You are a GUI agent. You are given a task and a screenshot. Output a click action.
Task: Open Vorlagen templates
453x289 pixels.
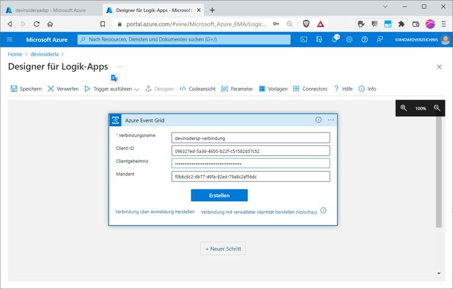[273, 88]
